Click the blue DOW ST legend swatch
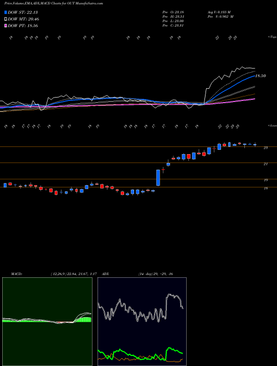This screenshot has height=366, width=277. [6, 12]
